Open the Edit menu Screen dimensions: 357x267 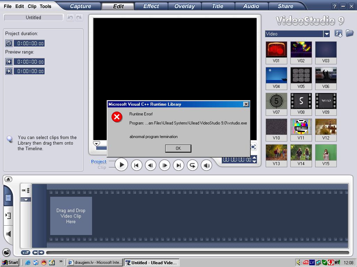click(x=20, y=6)
